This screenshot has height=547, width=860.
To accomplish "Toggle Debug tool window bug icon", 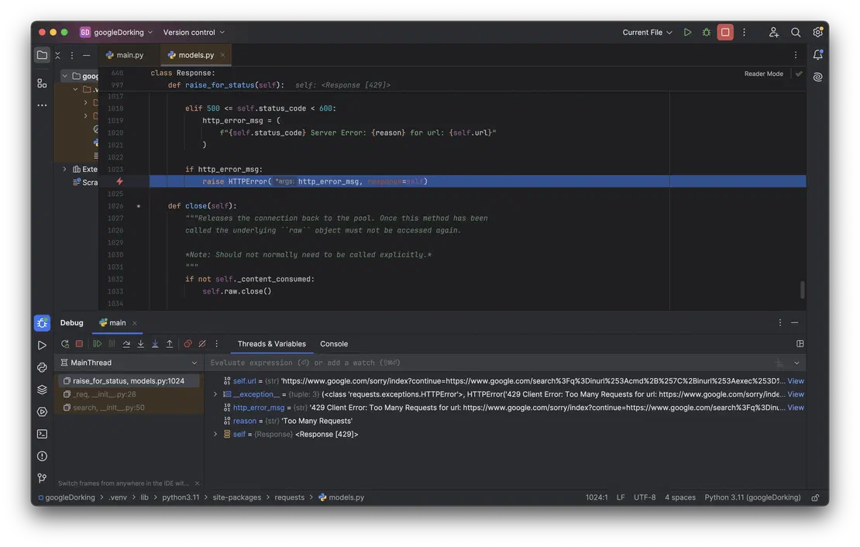I will (x=42, y=322).
